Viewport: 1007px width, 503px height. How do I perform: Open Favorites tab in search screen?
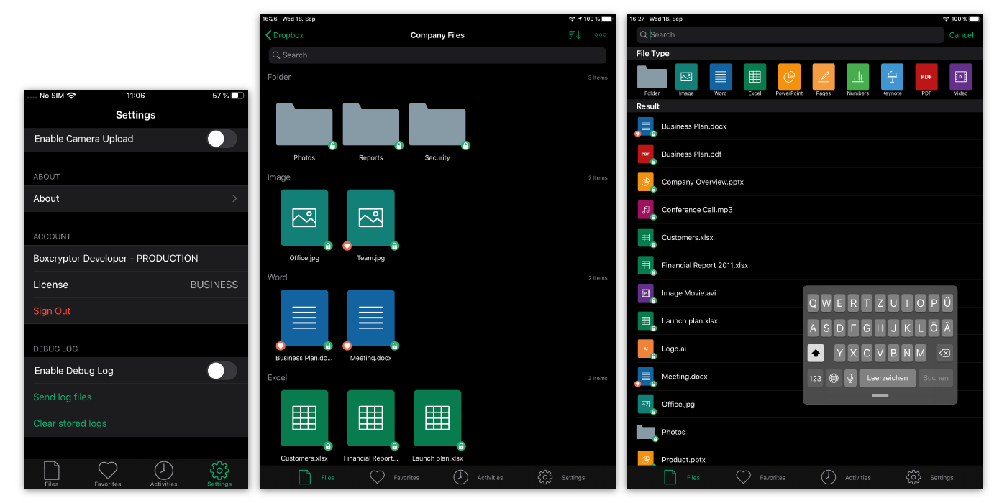click(x=761, y=477)
